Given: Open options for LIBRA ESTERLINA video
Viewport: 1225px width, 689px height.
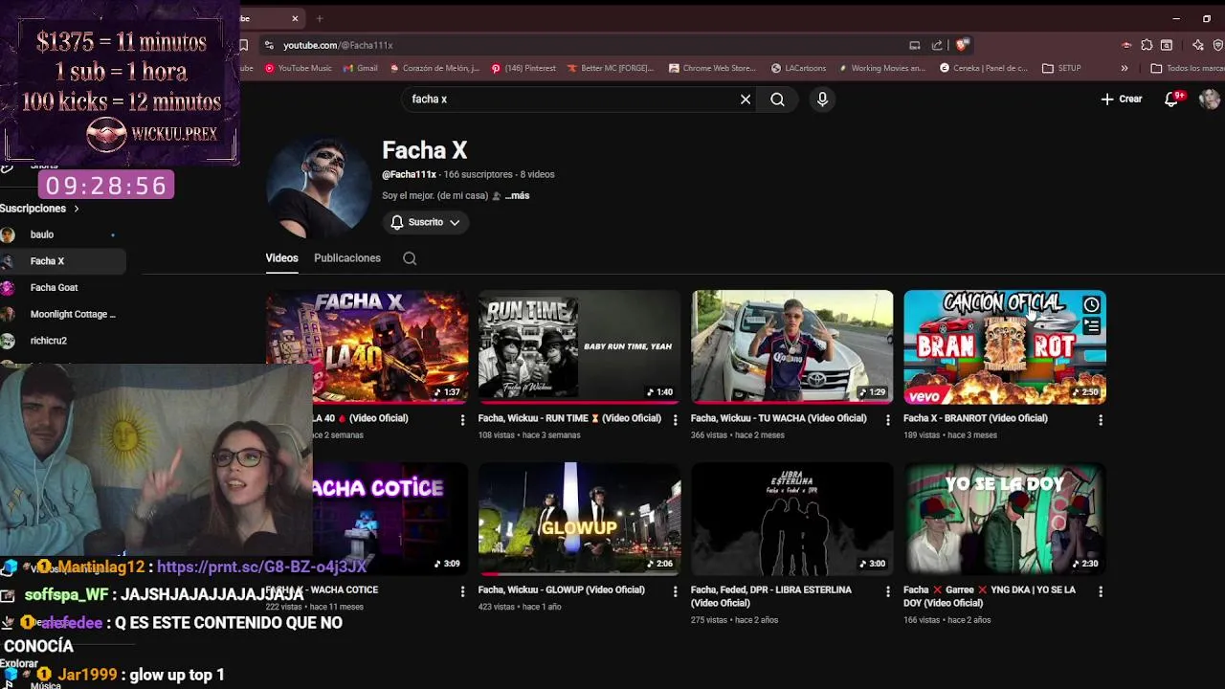Looking at the screenshot, I should [887, 592].
